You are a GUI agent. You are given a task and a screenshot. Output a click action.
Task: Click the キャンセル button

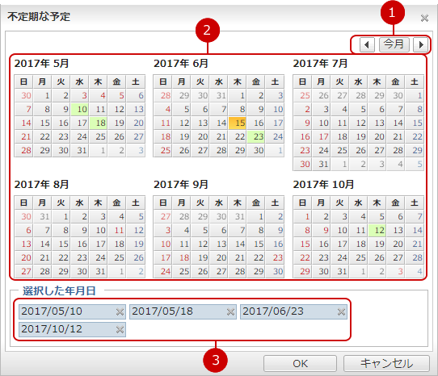[386, 363]
